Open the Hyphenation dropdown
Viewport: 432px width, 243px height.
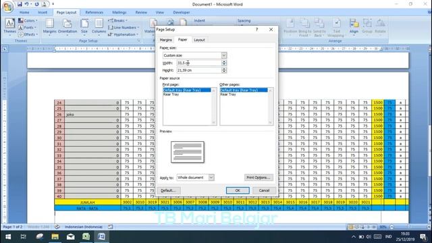point(123,34)
